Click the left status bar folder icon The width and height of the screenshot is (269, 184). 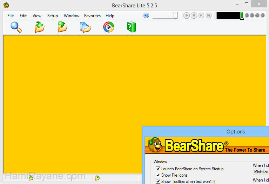(31, 178)
